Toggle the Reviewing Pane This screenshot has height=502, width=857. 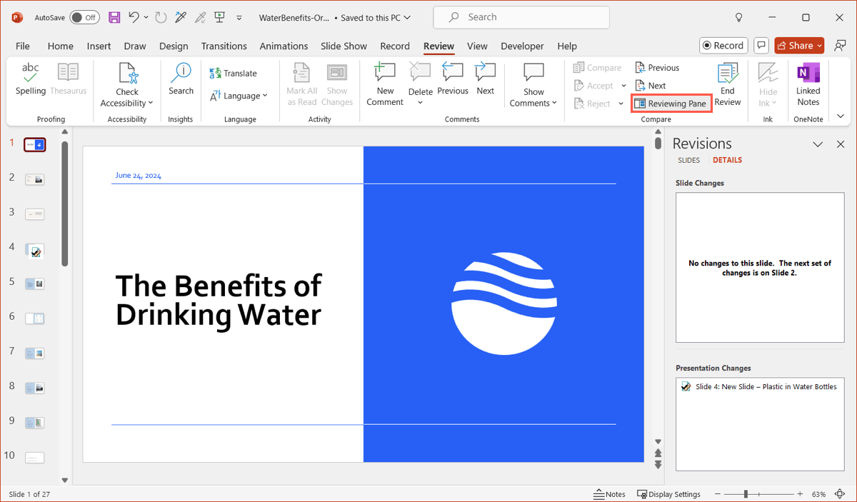(671, 104)
